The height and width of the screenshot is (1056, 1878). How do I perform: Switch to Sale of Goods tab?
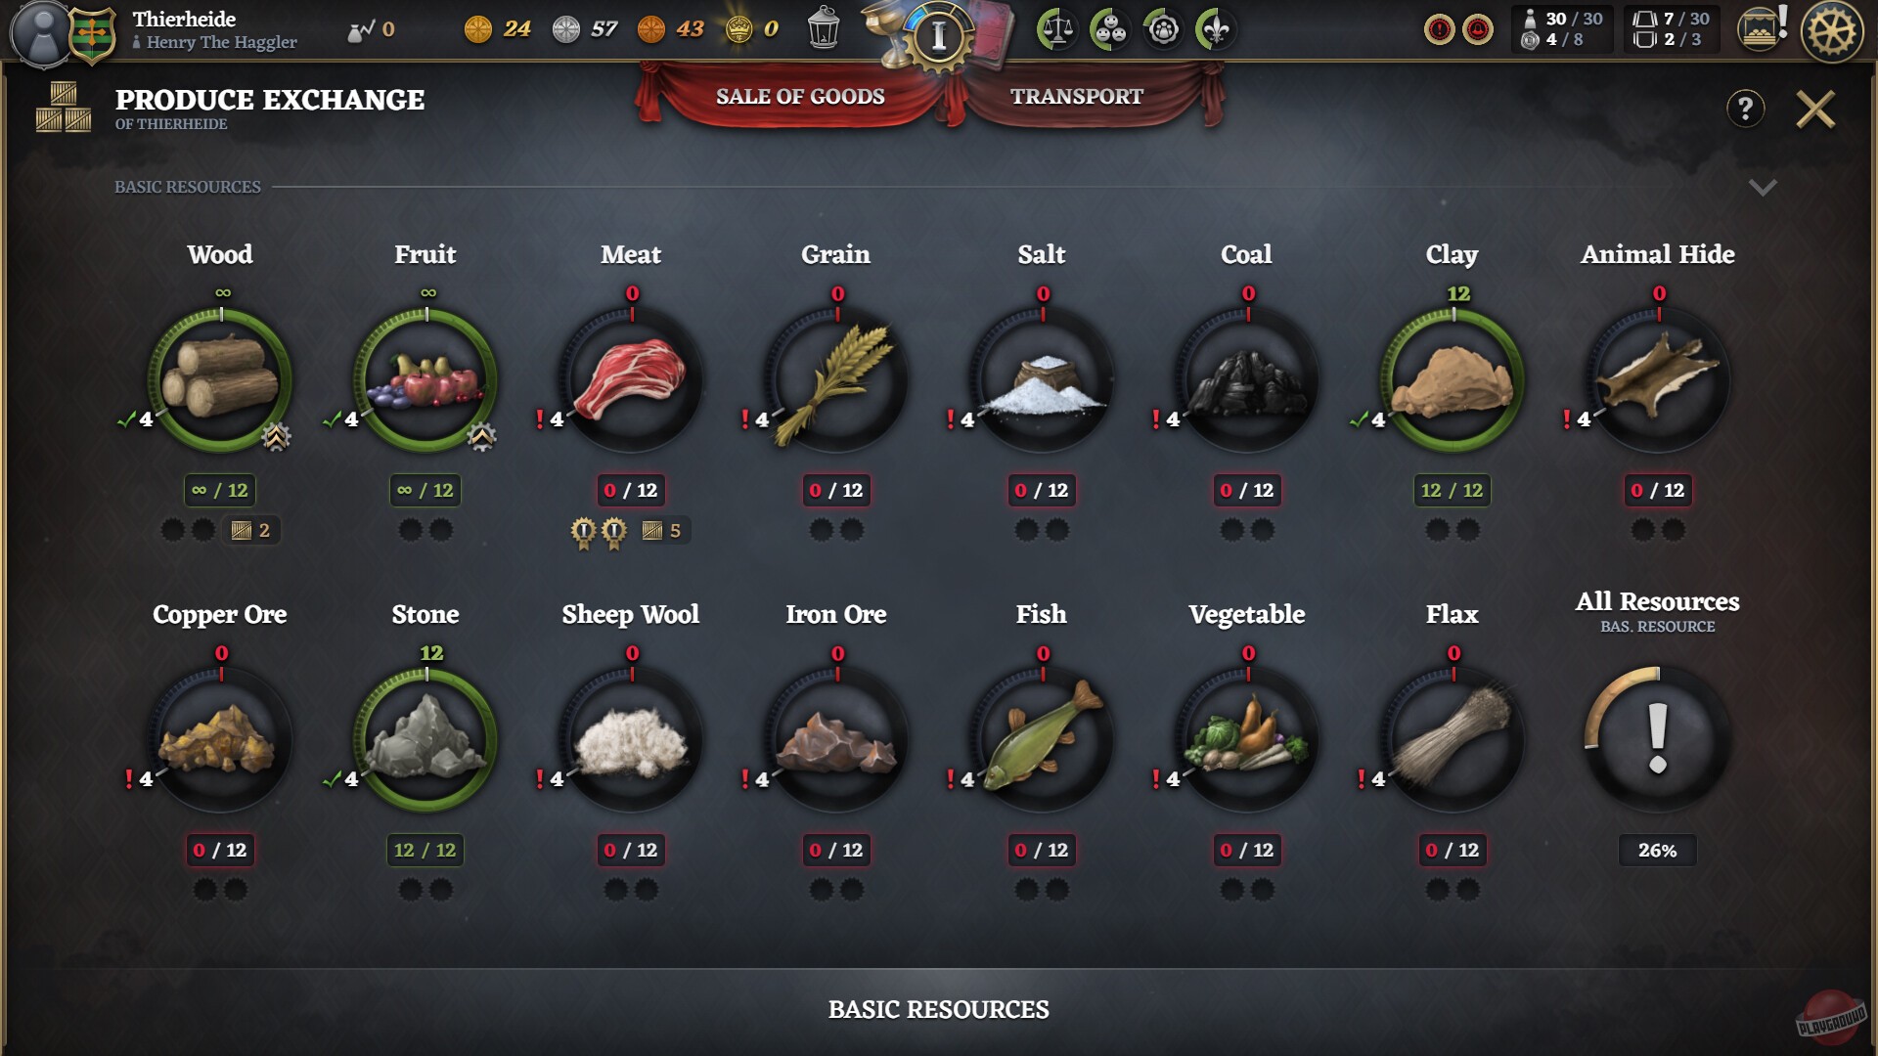tap(800, 97)
